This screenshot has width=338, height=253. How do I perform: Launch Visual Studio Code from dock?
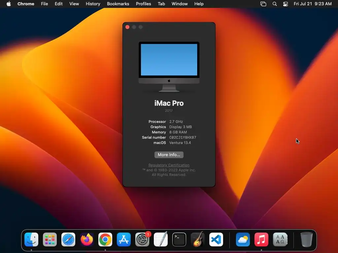pos(216,239)
